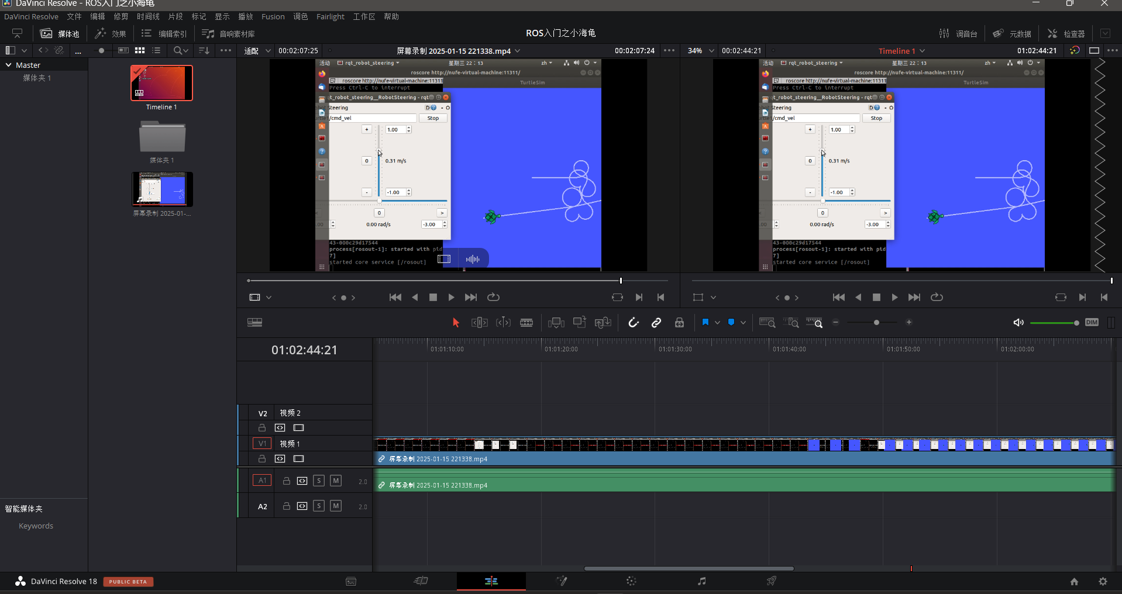Click the Replace Clip icon
Screen dimensions: 1122x594
603,323
